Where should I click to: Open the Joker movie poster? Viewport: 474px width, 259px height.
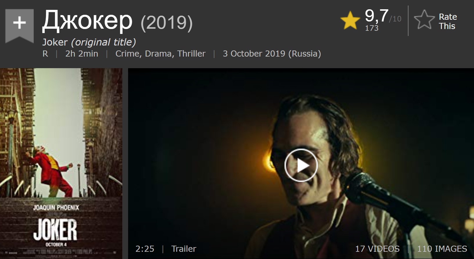pyautogui.click(x=61, y=163)
